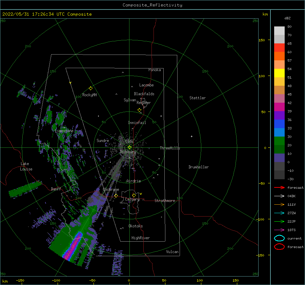Viewport: 305px width, 285px height.
Task: Click the Olds city label
Action: point(129,141)
